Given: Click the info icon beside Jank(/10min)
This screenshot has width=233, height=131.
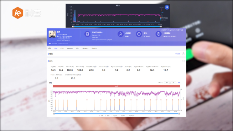Looking at the screenshot, I should tap(108, 67).
